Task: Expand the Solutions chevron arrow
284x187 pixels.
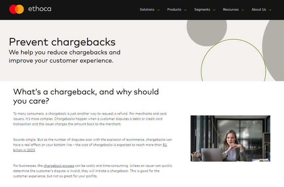Action: coord(158,10)
